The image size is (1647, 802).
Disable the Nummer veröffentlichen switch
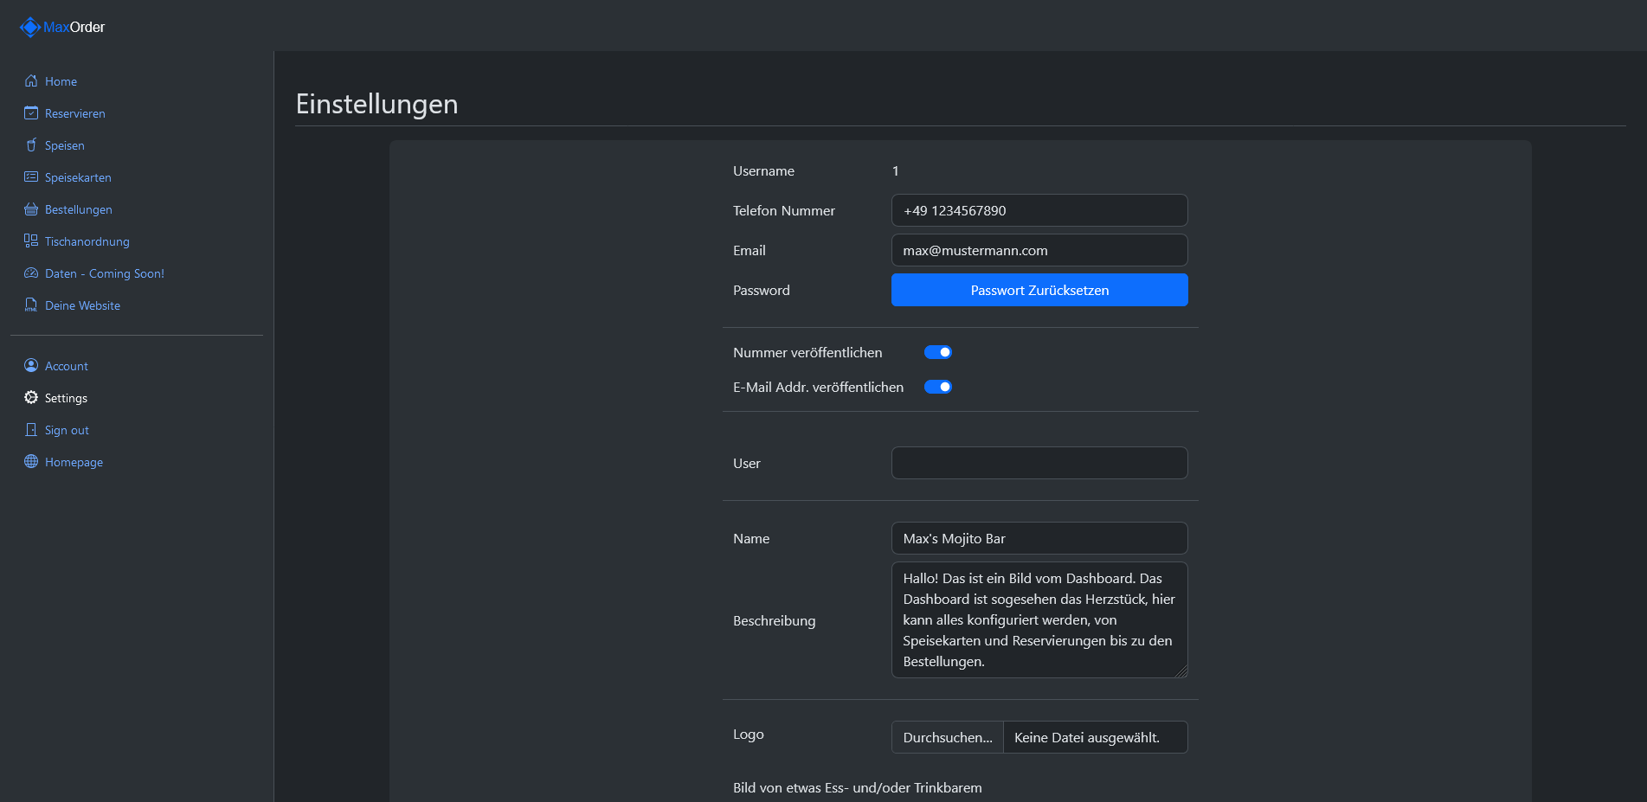[x=937, y=353]
